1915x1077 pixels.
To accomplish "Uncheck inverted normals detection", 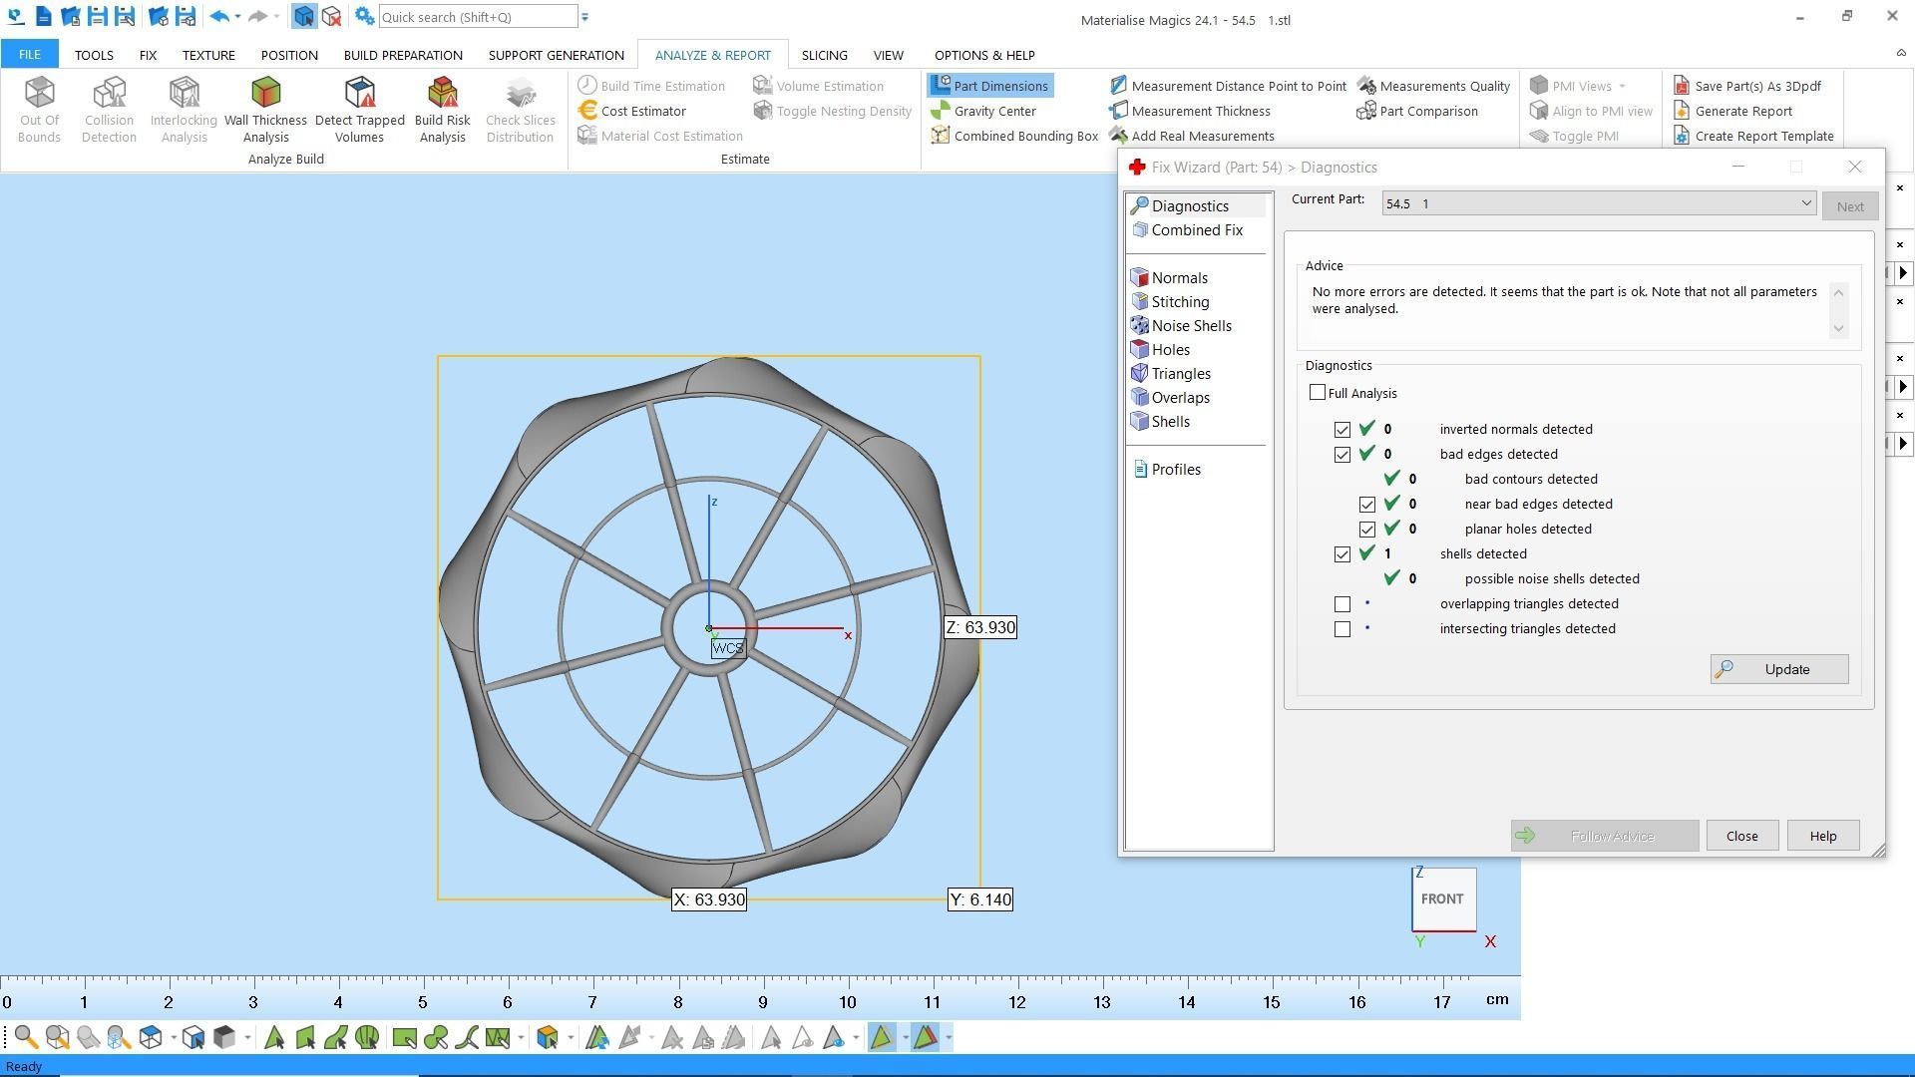I will click(1342, 430).
